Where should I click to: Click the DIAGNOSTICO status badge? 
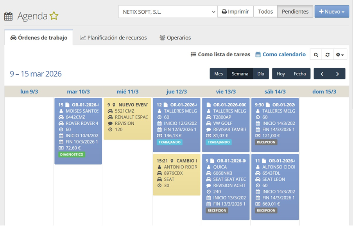click(x=72, y=154)
